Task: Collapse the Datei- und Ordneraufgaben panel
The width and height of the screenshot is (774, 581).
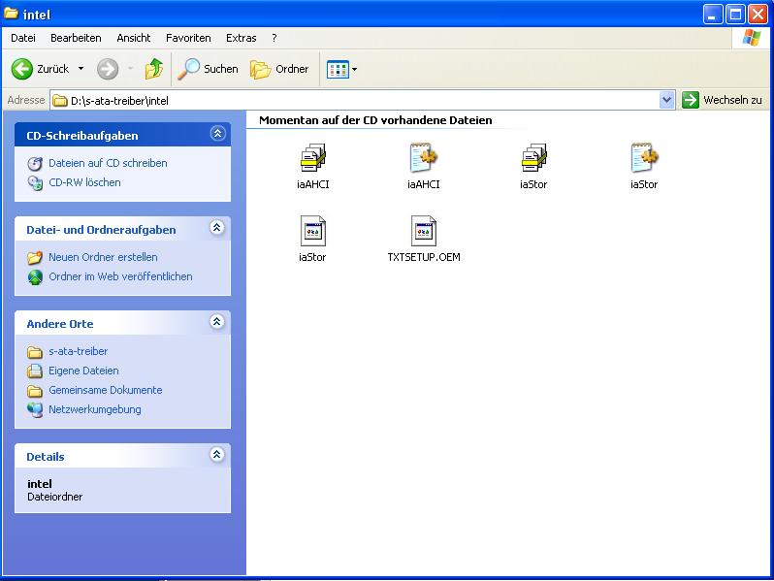Action: click(x=217, y=228)
